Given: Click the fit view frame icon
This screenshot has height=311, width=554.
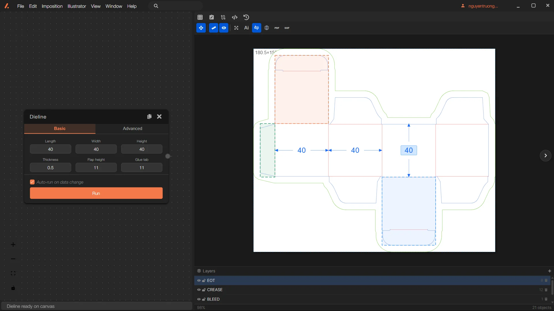Looking at the screenshot, I should [13, 273].
